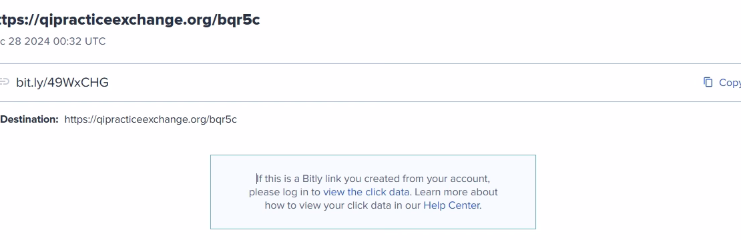
Task: Open the "view the click data" link
Action: (x=366, y=192)
